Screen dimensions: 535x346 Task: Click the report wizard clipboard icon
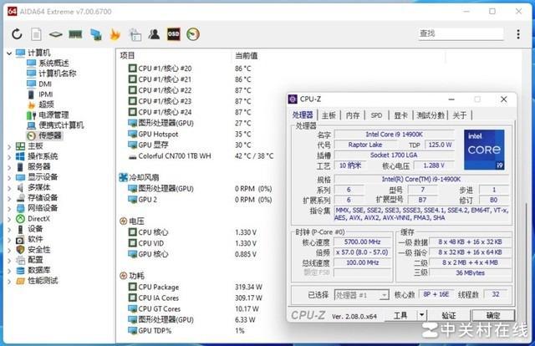[x=135, y=34]
